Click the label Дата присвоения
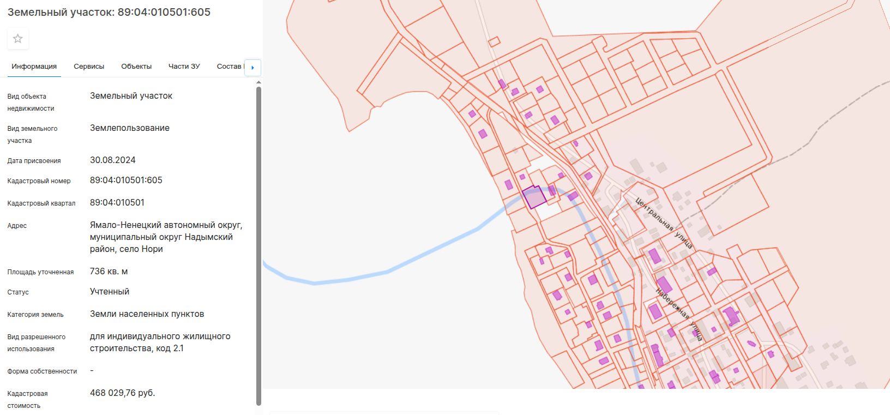This screenshot has height=415, width=890. pos(34,161)
